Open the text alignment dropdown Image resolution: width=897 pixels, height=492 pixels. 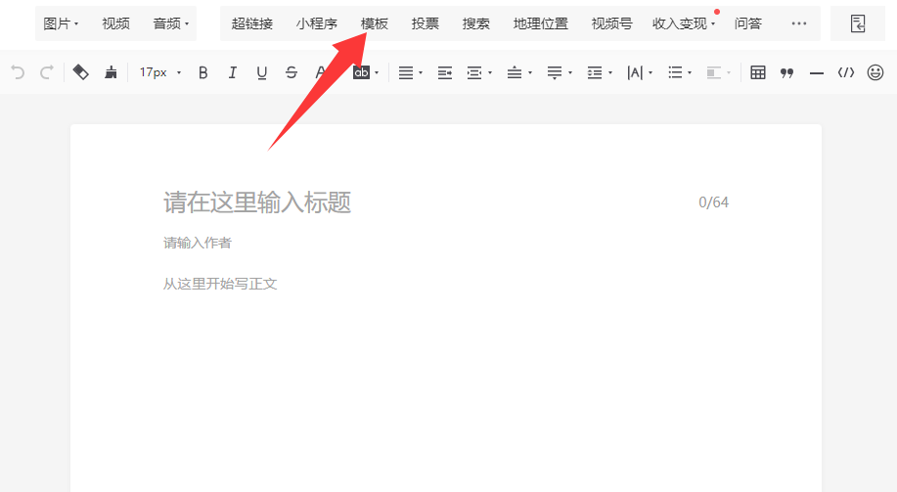[x=410, y=72]
